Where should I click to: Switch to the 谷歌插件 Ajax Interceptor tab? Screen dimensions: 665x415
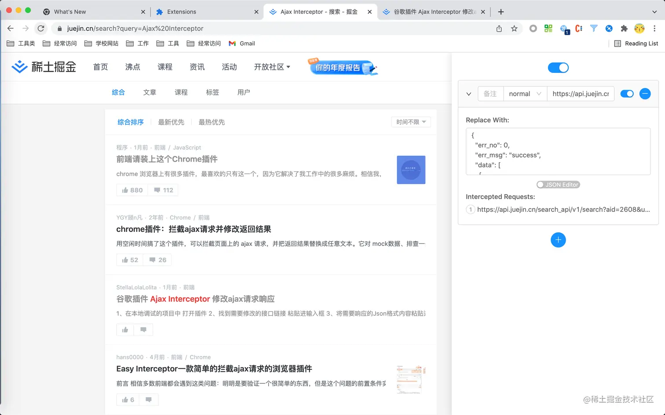435,12
